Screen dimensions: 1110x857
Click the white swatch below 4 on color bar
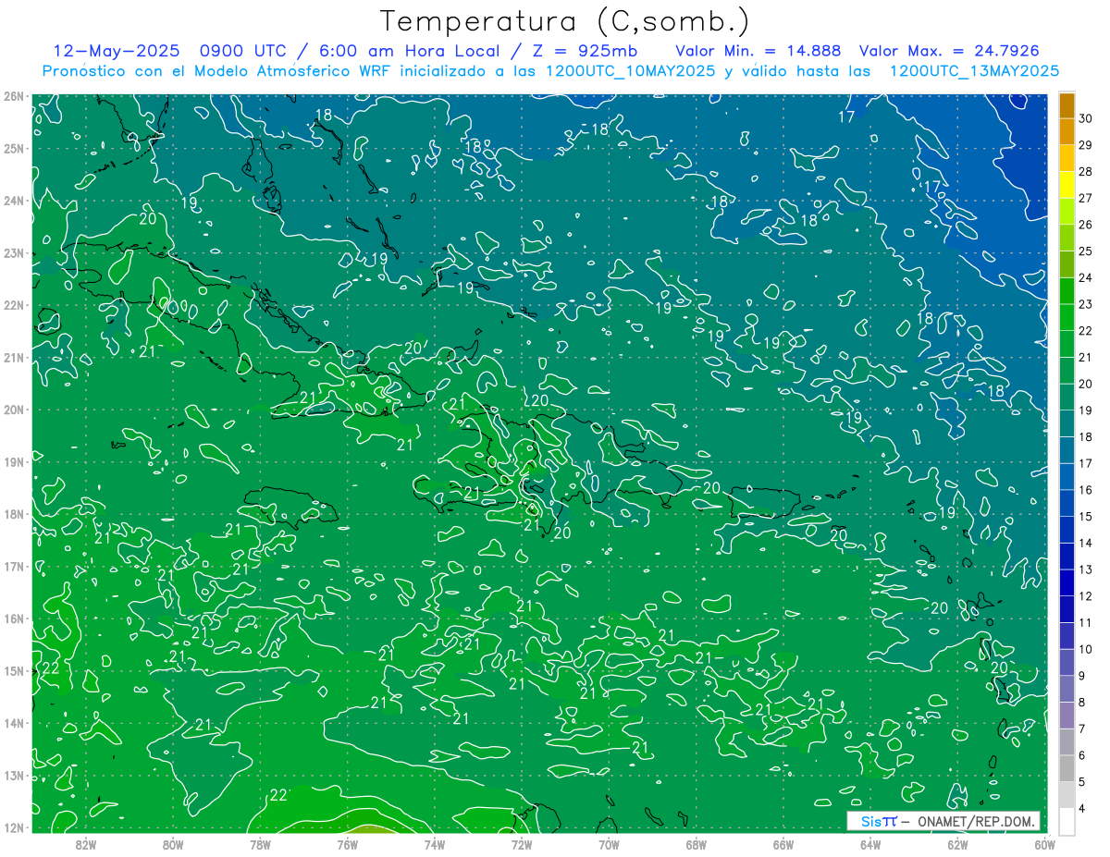1067,820
